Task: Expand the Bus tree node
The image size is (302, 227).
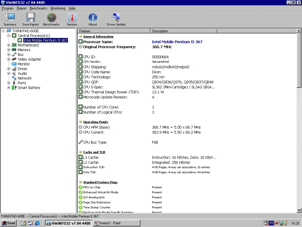Action: coord(9,54)
